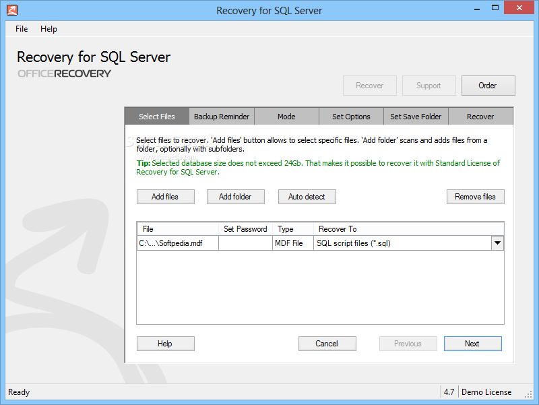This screenshot has height=405, width=539.
Task: Click the Cancel button
Action: (327, 344)
